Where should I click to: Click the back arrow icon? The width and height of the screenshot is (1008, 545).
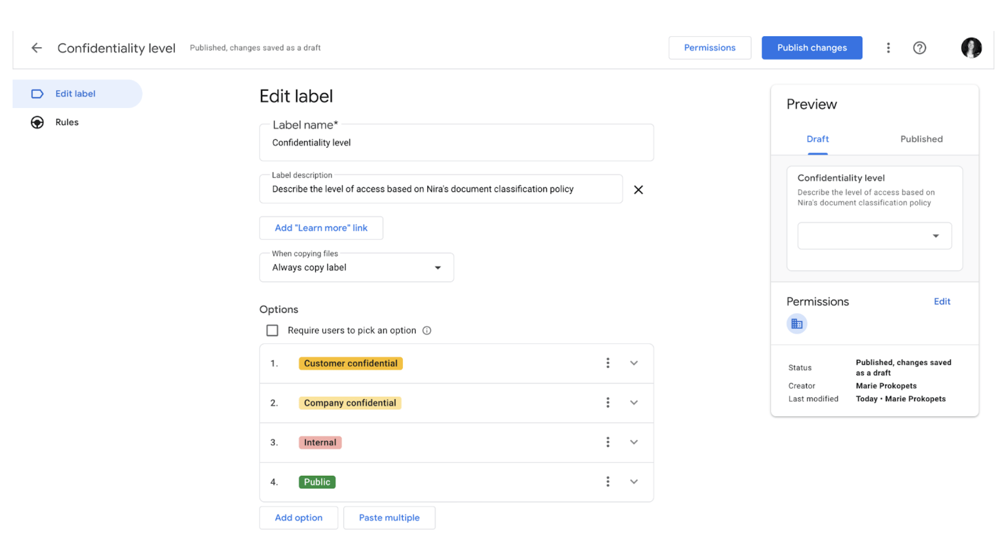(x=36, y=48)
